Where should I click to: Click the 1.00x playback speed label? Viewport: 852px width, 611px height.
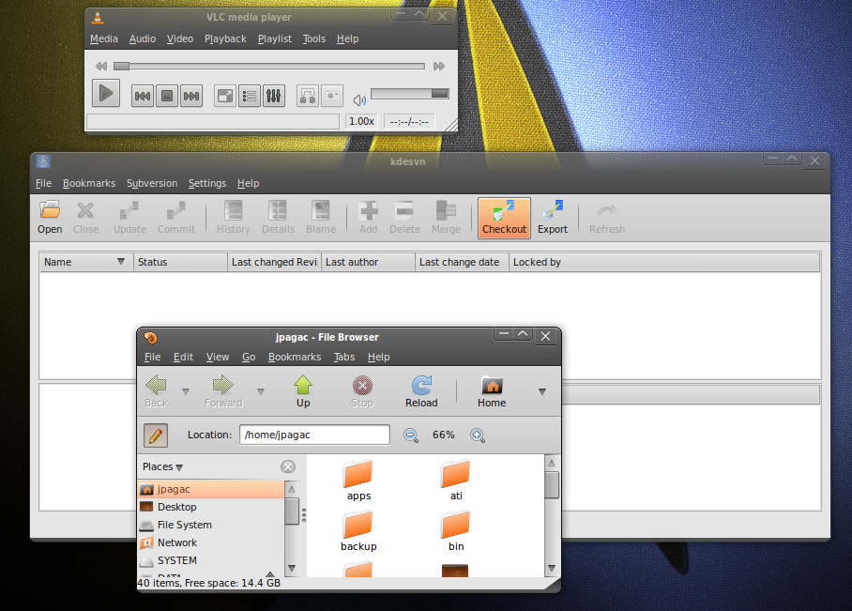(361, 121)
